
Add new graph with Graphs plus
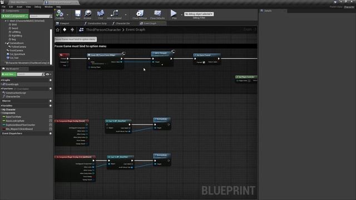pyautogui.click(x=51, y=80)
